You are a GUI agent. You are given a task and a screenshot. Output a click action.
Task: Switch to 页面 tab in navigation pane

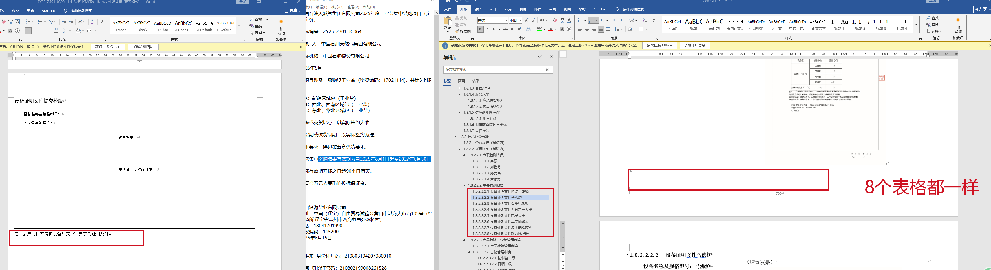[461, 81]
